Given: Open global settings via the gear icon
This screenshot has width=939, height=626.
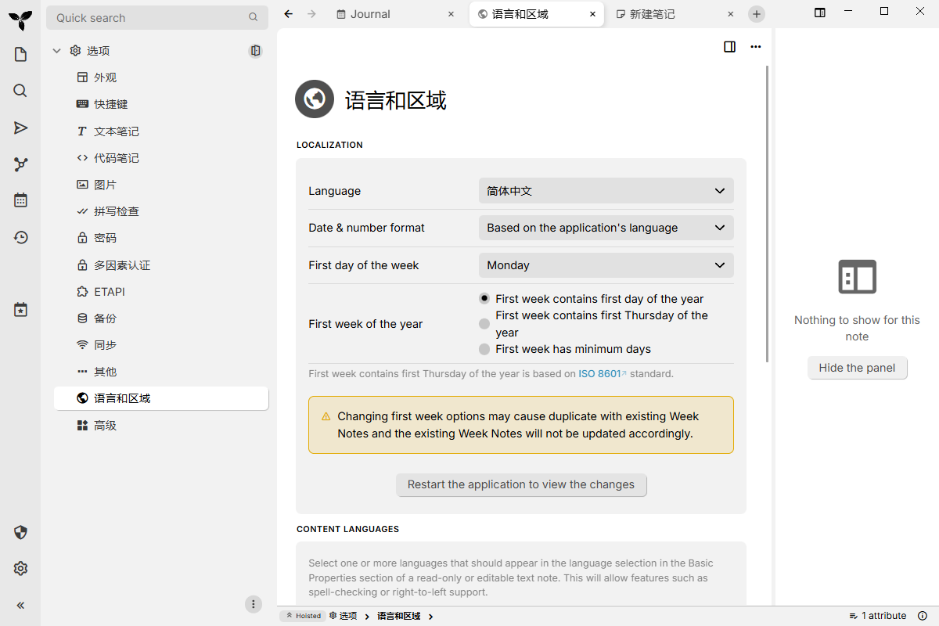Looking at the screenshot, I should point(20,568).
